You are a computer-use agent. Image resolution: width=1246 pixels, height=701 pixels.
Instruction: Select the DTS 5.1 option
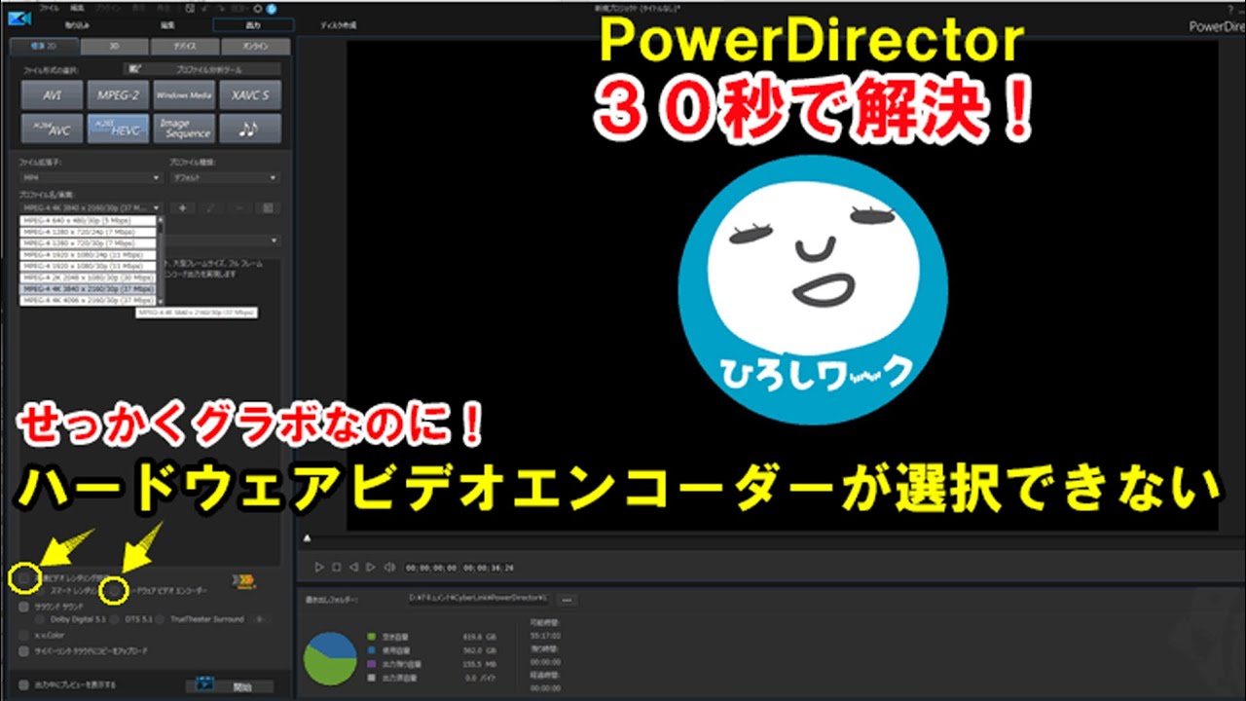(115, 618)
